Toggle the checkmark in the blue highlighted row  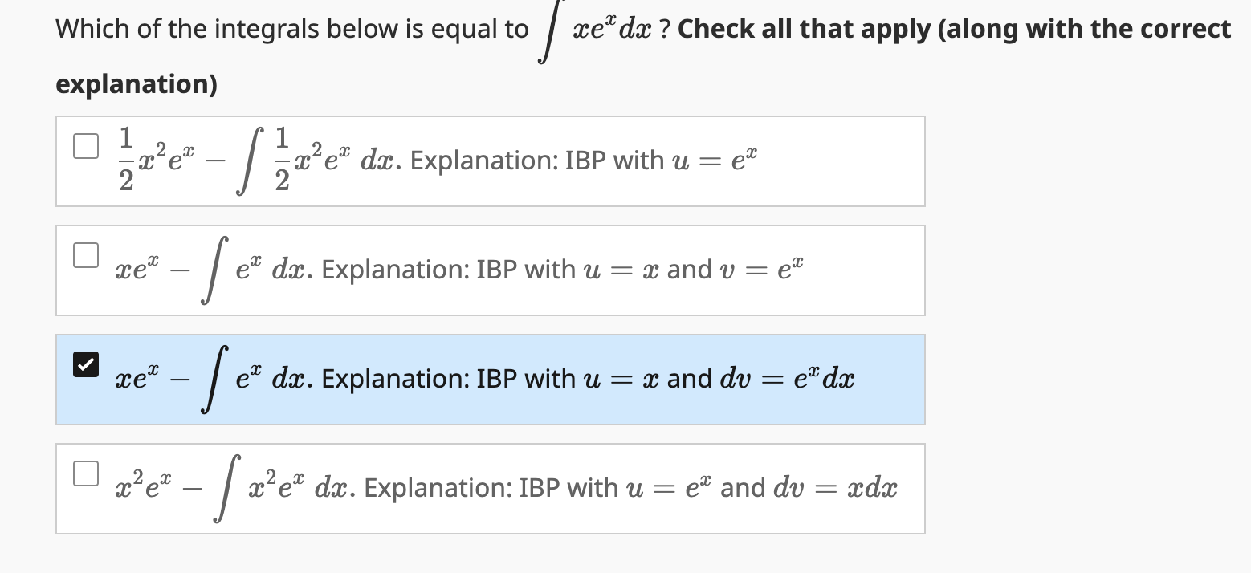click(x=87, y=364)
